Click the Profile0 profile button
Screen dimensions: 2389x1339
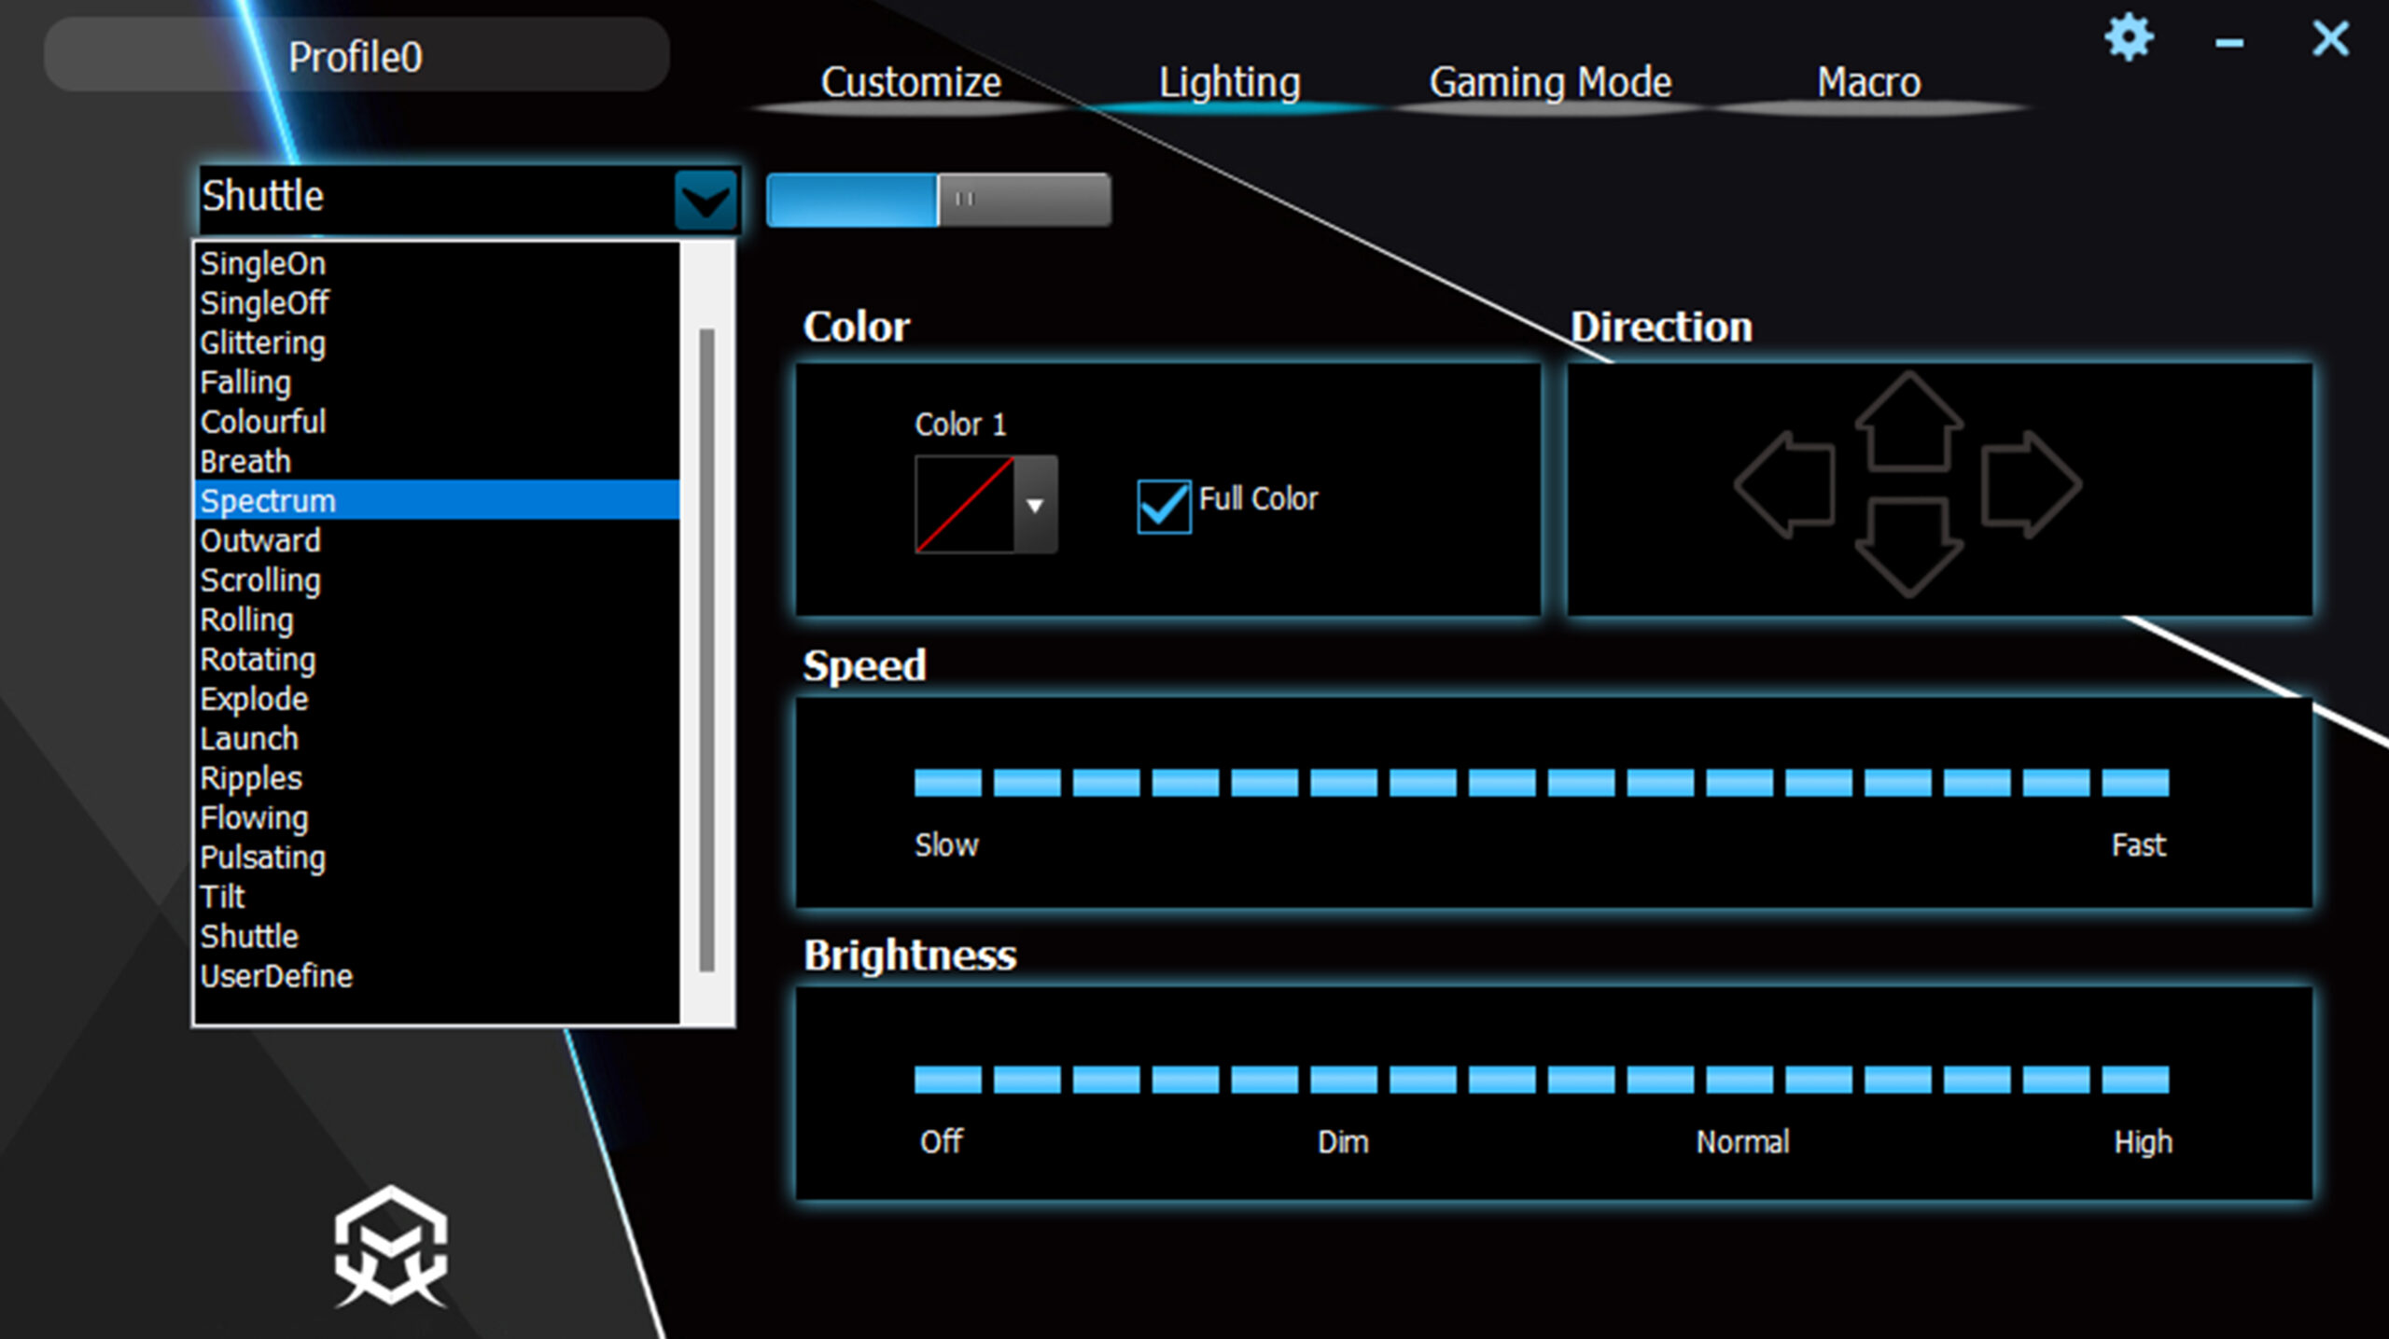[x=356, y=54]
